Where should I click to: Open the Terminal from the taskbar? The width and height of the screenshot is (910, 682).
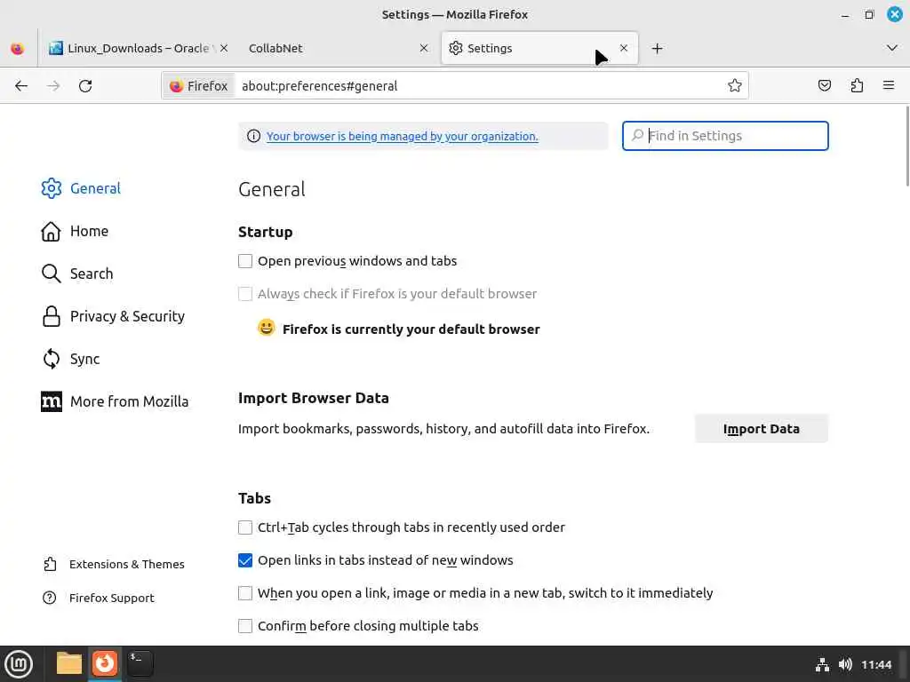(140, 663)
